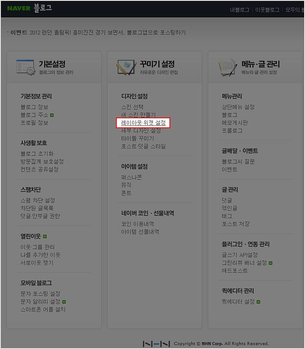Go to 스팸 차단 설정

[38, 200]
